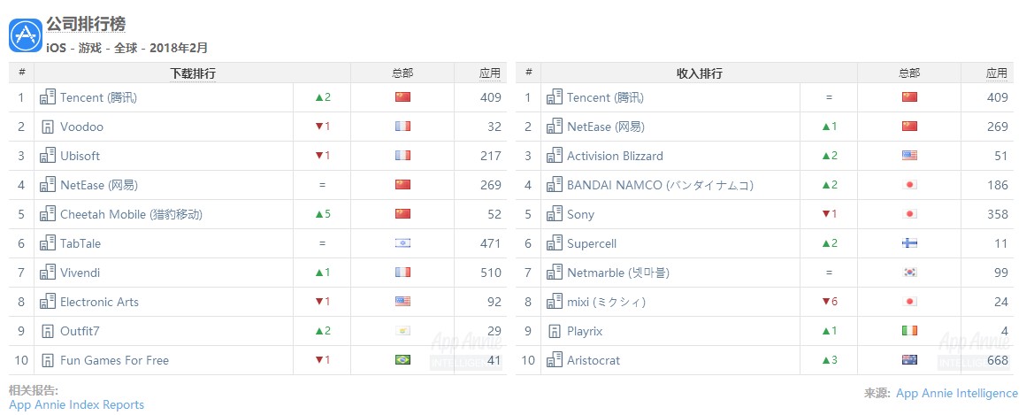Select the 下载排行 column header
This screenshot has height=415, width=1034.
tap(193, 73)
